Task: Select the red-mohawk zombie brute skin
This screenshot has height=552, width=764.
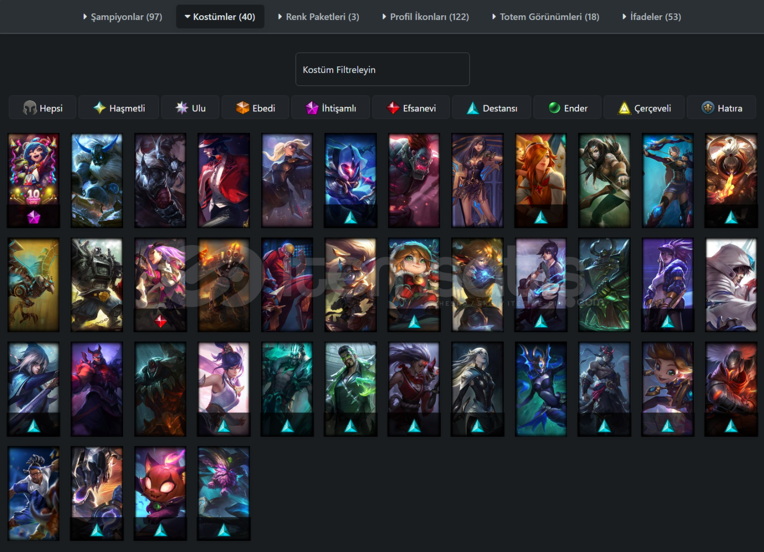Action: click(x=413, y=180)
